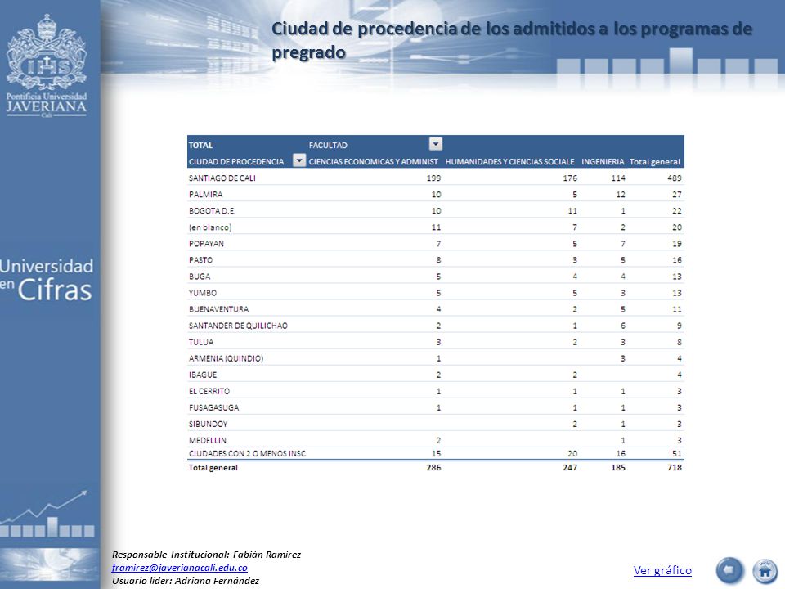The width and height of the screenshot is (785, 589).
Task: Click the Universidad en Cifras logo
Action: [x=47, y=280]
